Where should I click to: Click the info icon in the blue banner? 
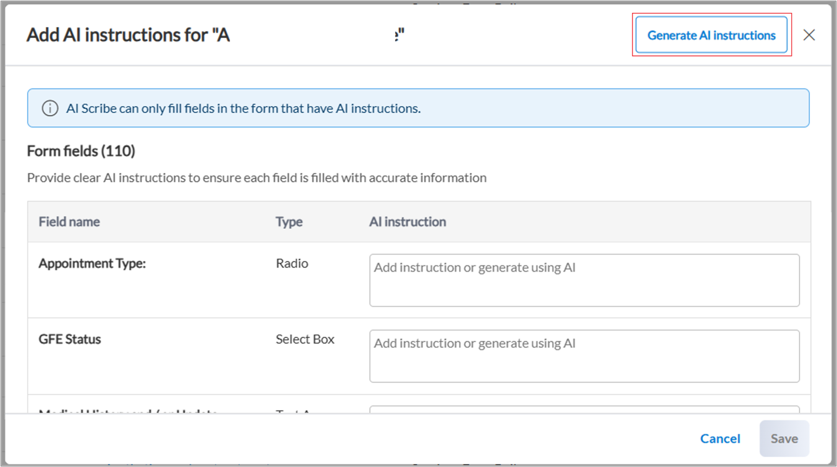pyautogui.click(x=50, y=108)
